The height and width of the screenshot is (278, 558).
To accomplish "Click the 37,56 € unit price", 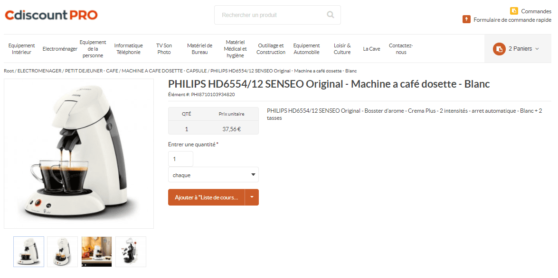I will (232, 129).
